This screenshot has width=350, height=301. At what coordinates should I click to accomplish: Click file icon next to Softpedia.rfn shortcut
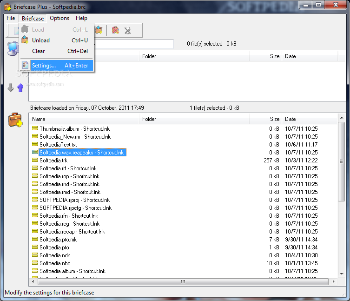(35, 215)
